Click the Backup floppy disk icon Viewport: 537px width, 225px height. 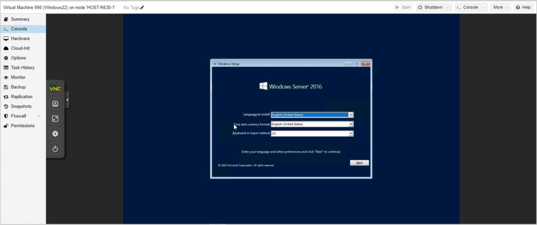coord(6,87)
